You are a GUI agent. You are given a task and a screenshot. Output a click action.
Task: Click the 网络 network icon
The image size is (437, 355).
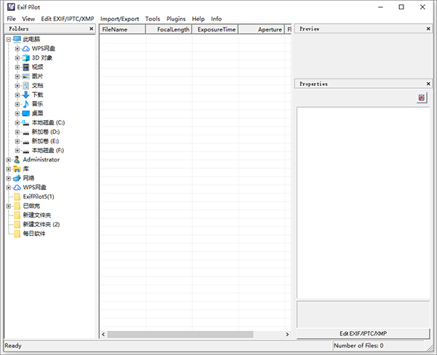tap(17, 177)
